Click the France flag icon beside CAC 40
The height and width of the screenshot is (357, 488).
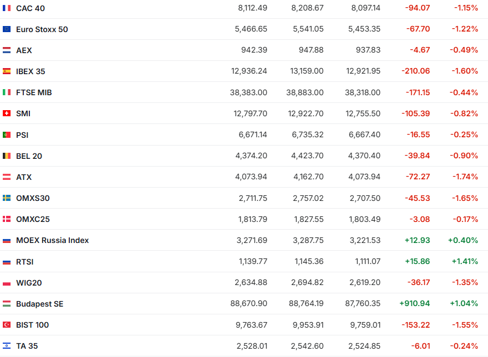(7, 8)
